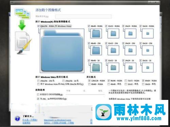Toggle the 24x24 - 16 checkbox
170x127 pixels.
tap(123, 61)
